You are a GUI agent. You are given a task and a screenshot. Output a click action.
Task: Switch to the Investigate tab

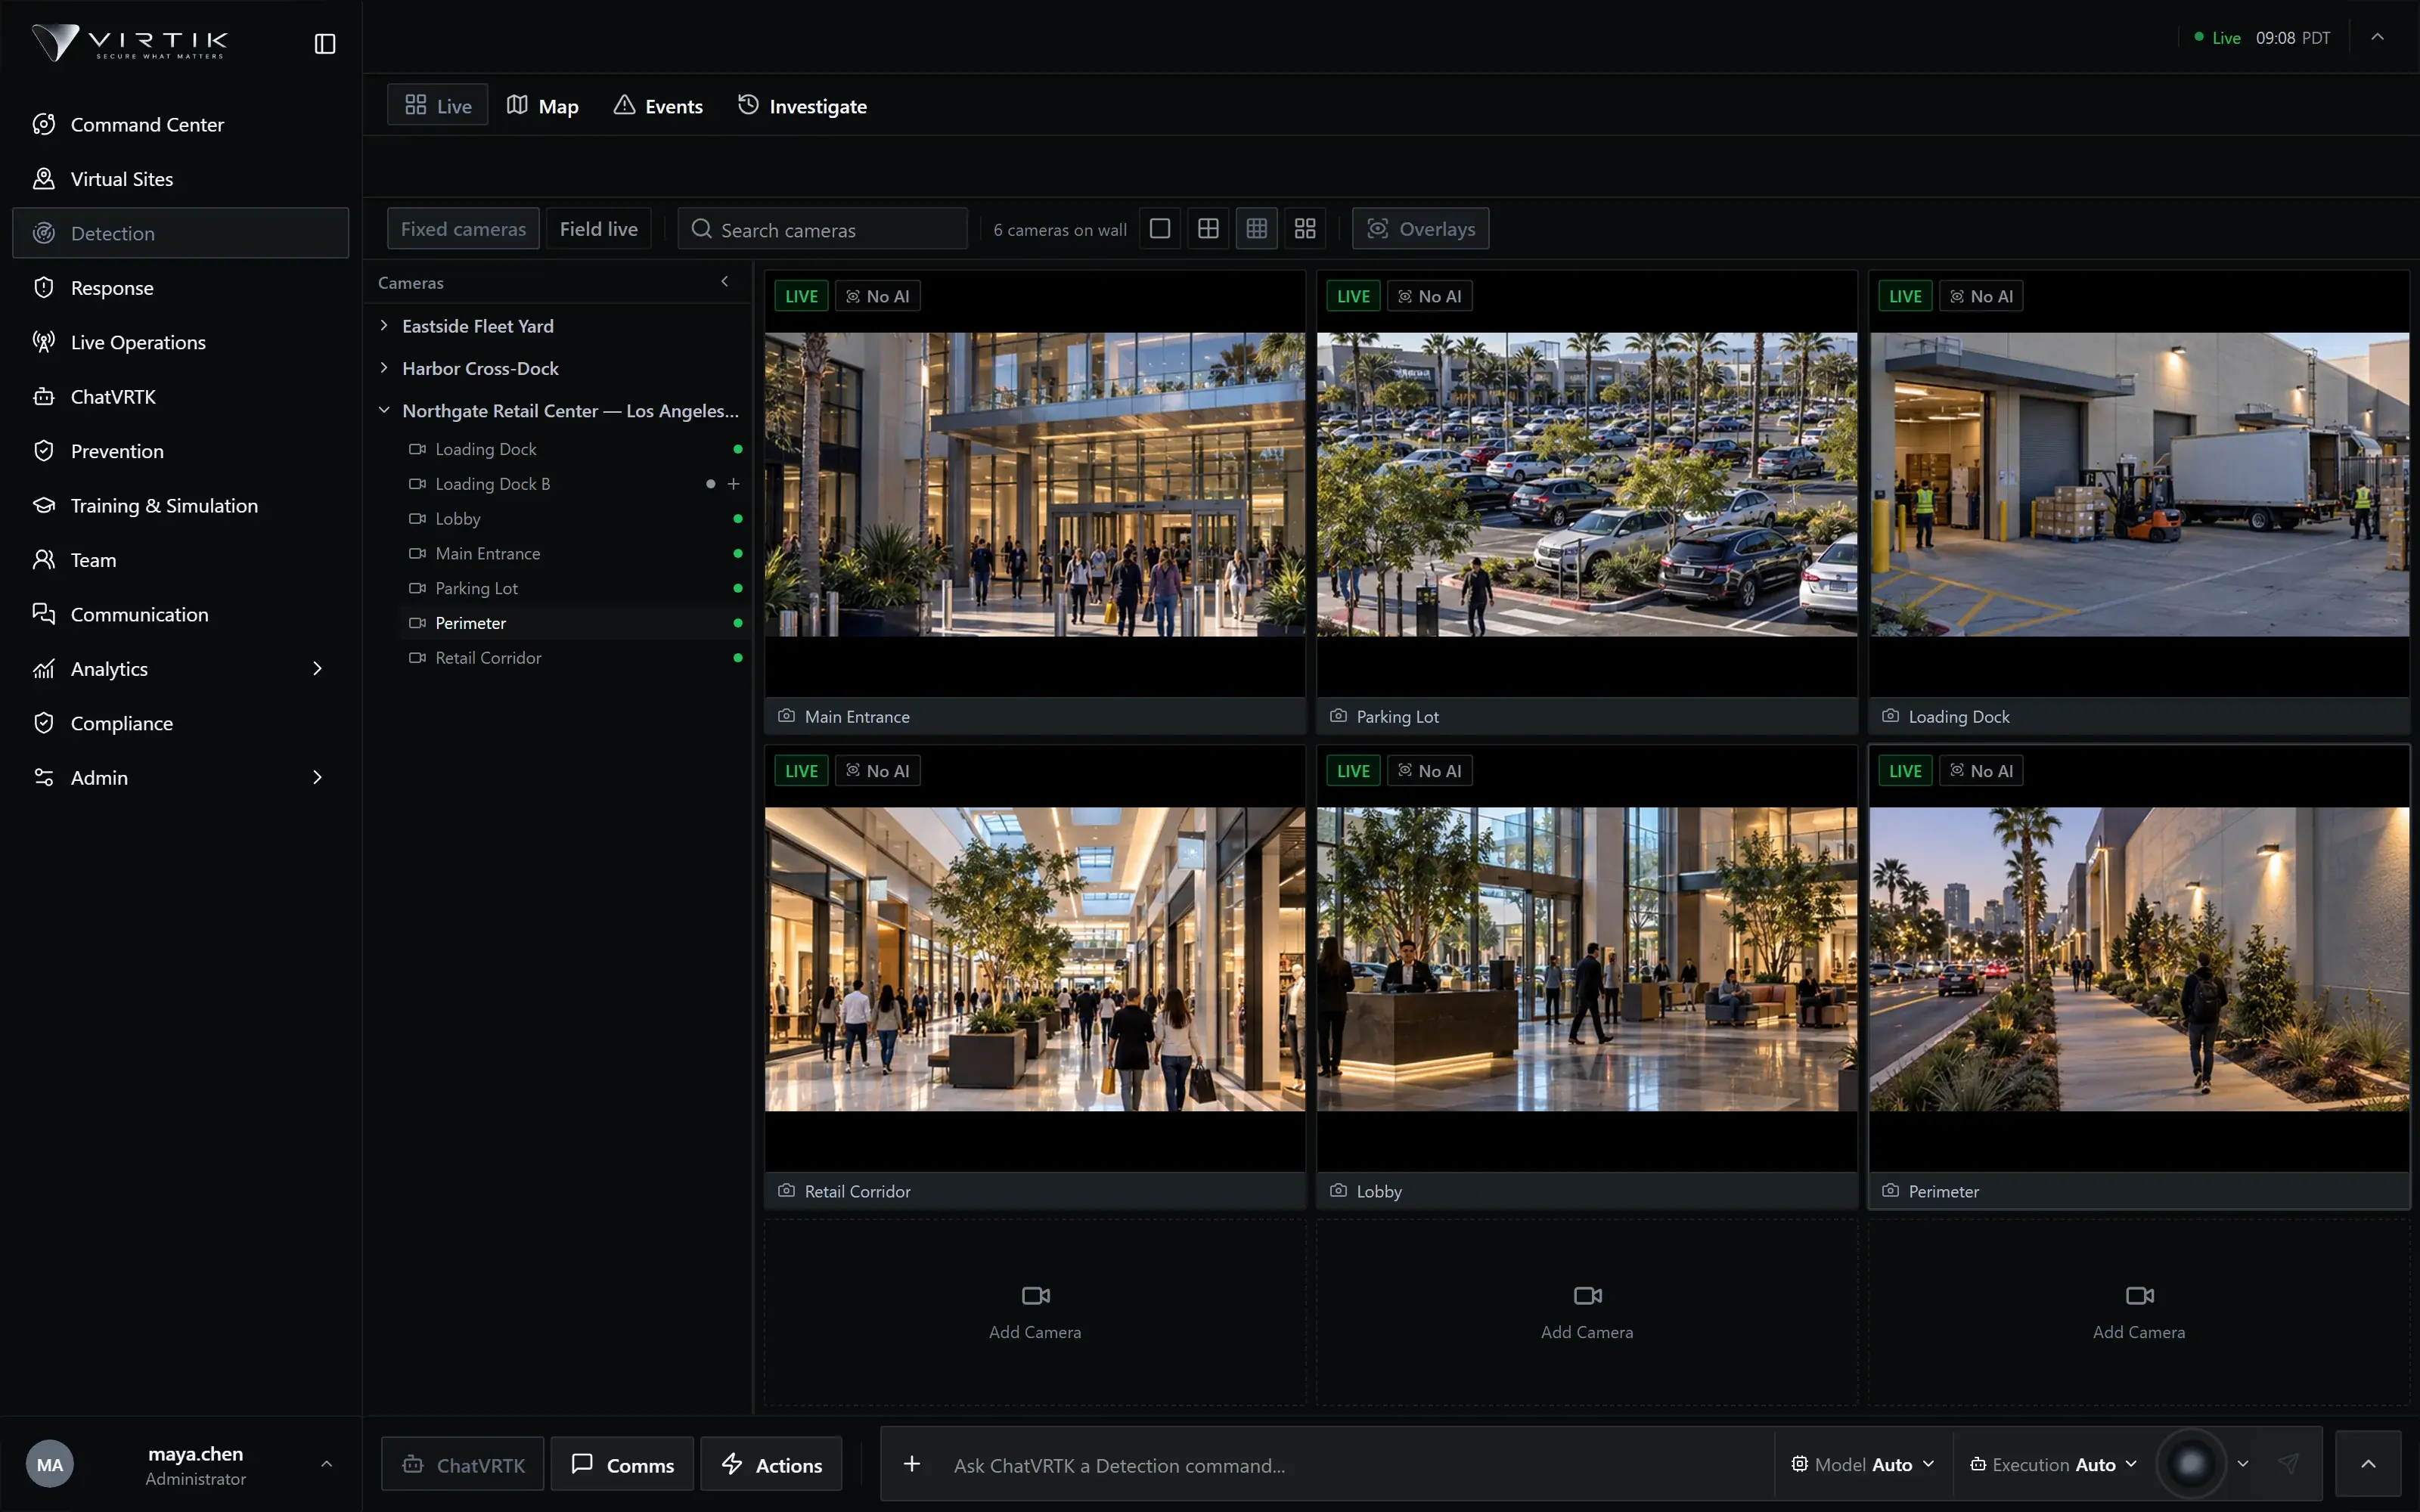(x=802, y=105)
